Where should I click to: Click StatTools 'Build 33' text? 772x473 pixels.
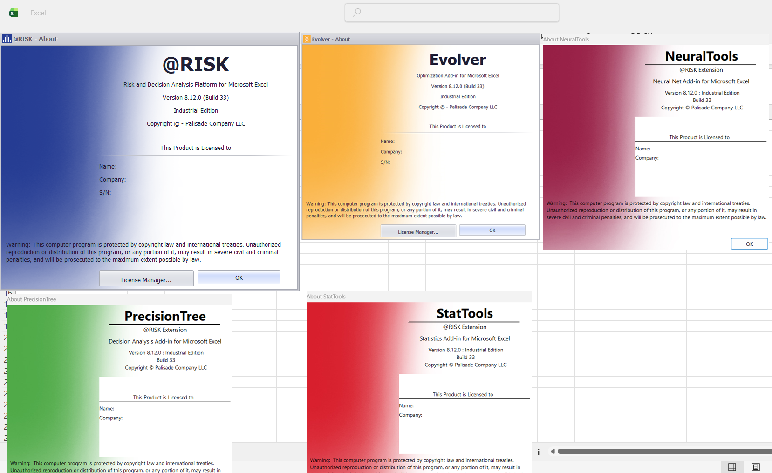(465, 357)
